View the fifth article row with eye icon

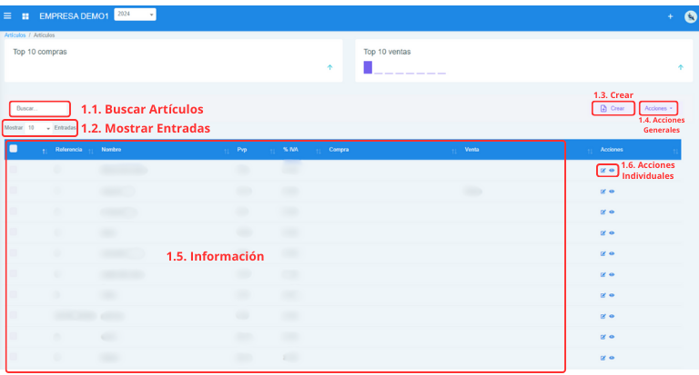click(x=612, y=253)
